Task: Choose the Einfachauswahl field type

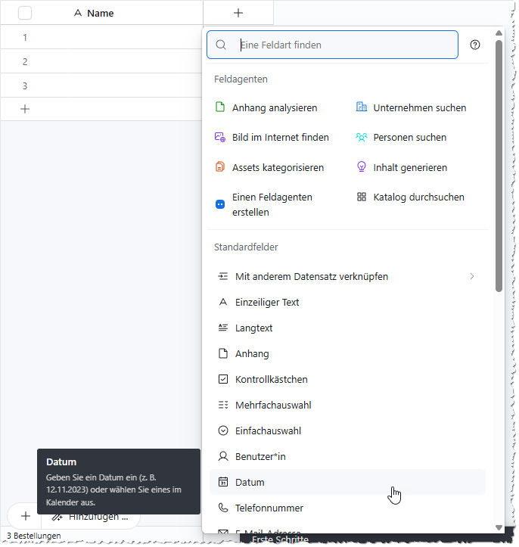Action: 268,430
